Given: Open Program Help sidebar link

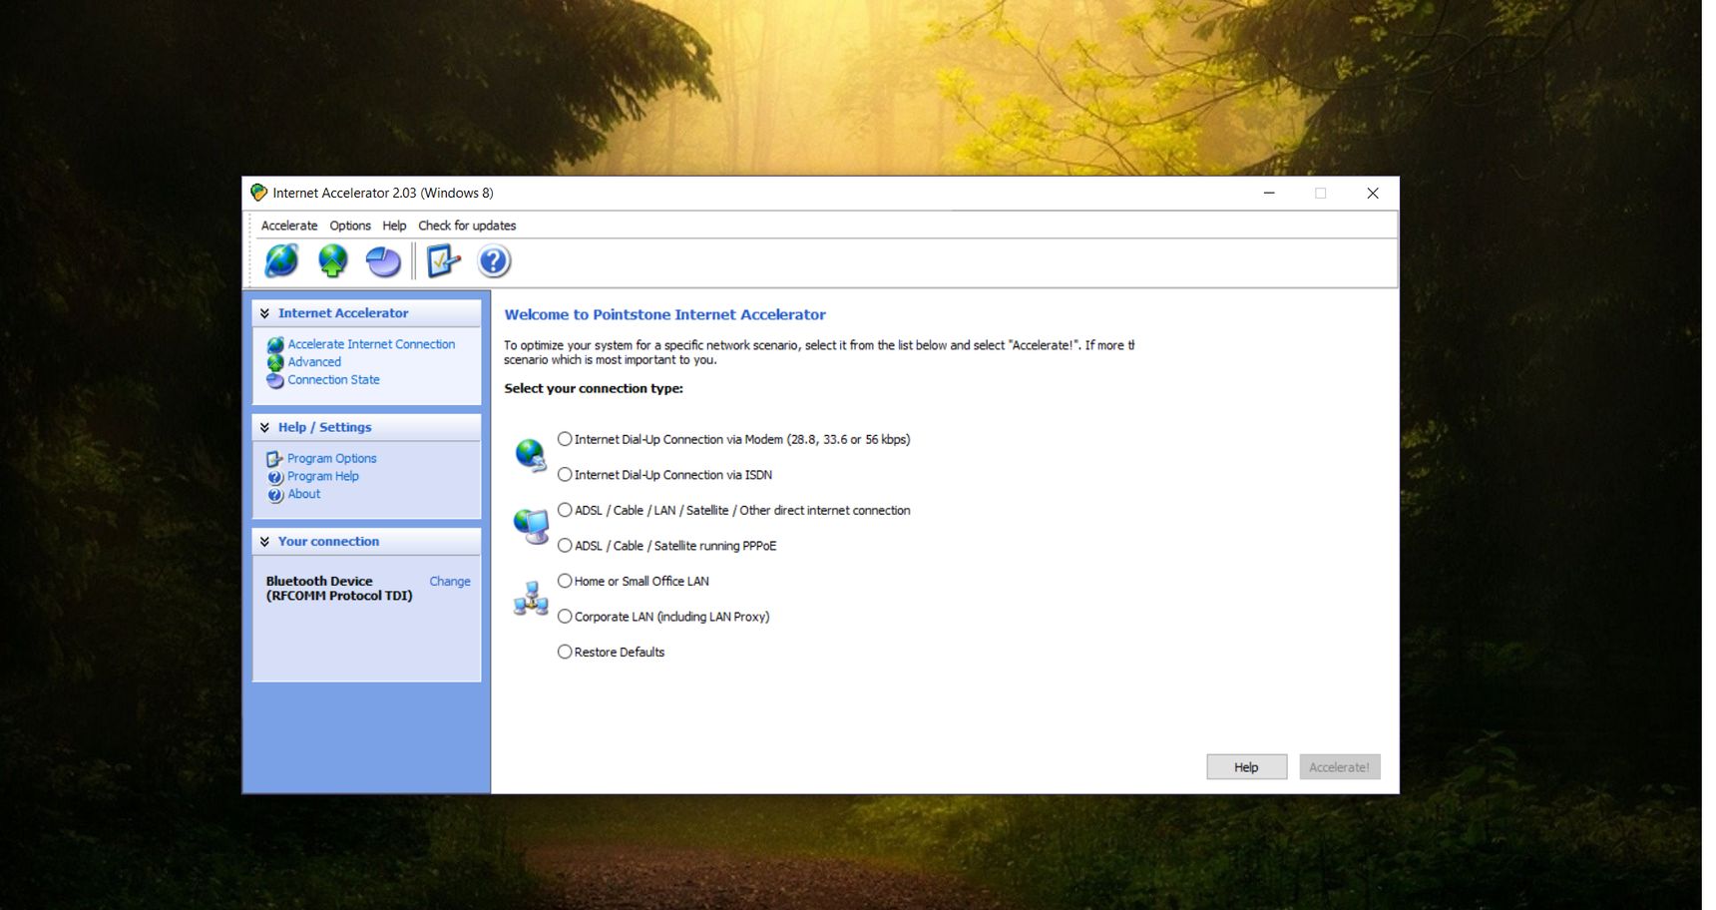Looking at the screenshot, I should tap(323, 476).
